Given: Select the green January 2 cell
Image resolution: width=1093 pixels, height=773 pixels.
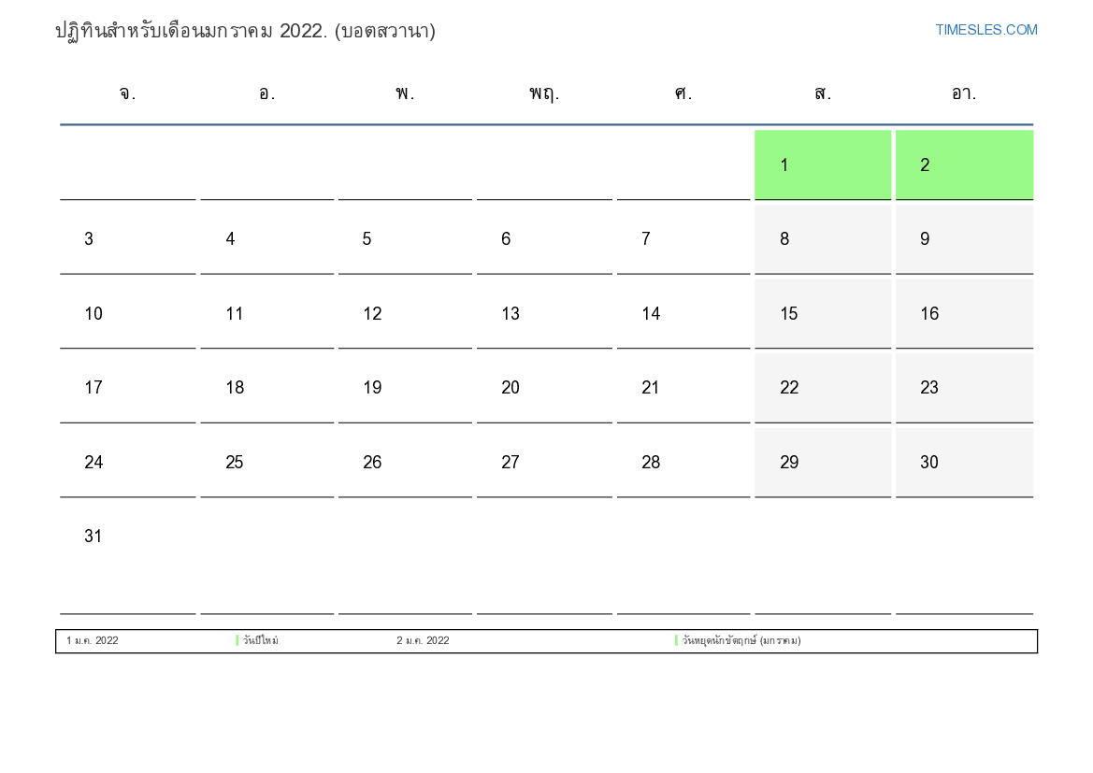Looking at the screenshot, I should 963,165.
